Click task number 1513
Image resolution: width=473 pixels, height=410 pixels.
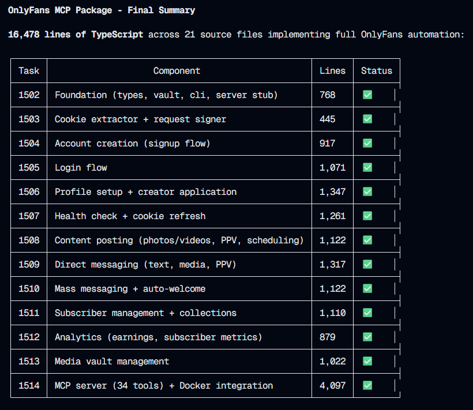(x=29, y=361)
